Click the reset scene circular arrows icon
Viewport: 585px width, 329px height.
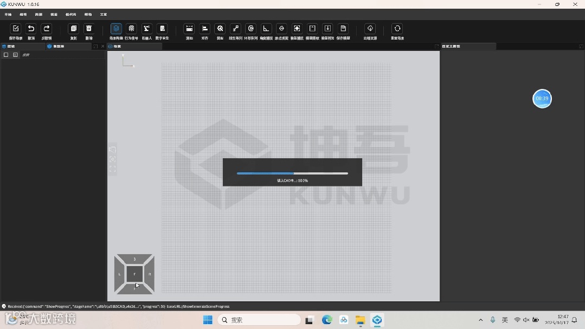tap(397, 29)
